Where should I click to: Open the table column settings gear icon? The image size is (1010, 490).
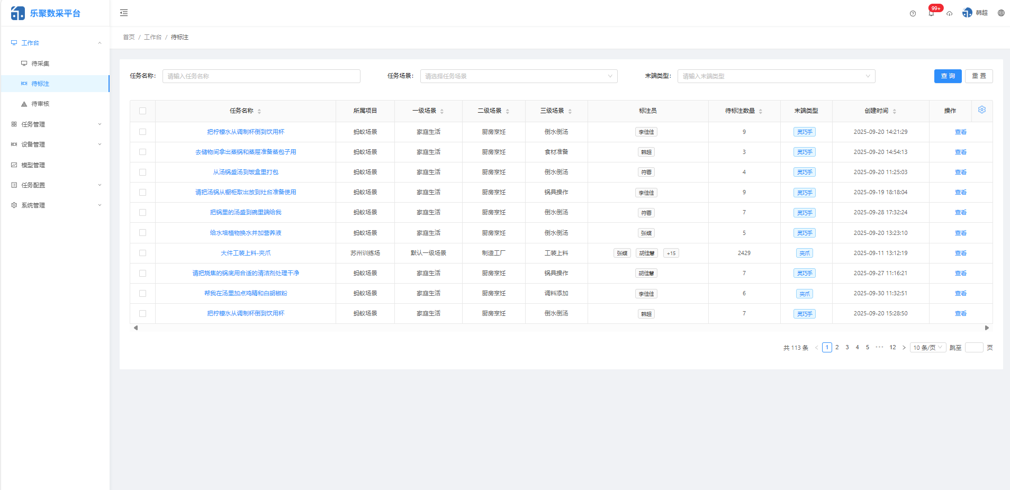pos(982,110)
